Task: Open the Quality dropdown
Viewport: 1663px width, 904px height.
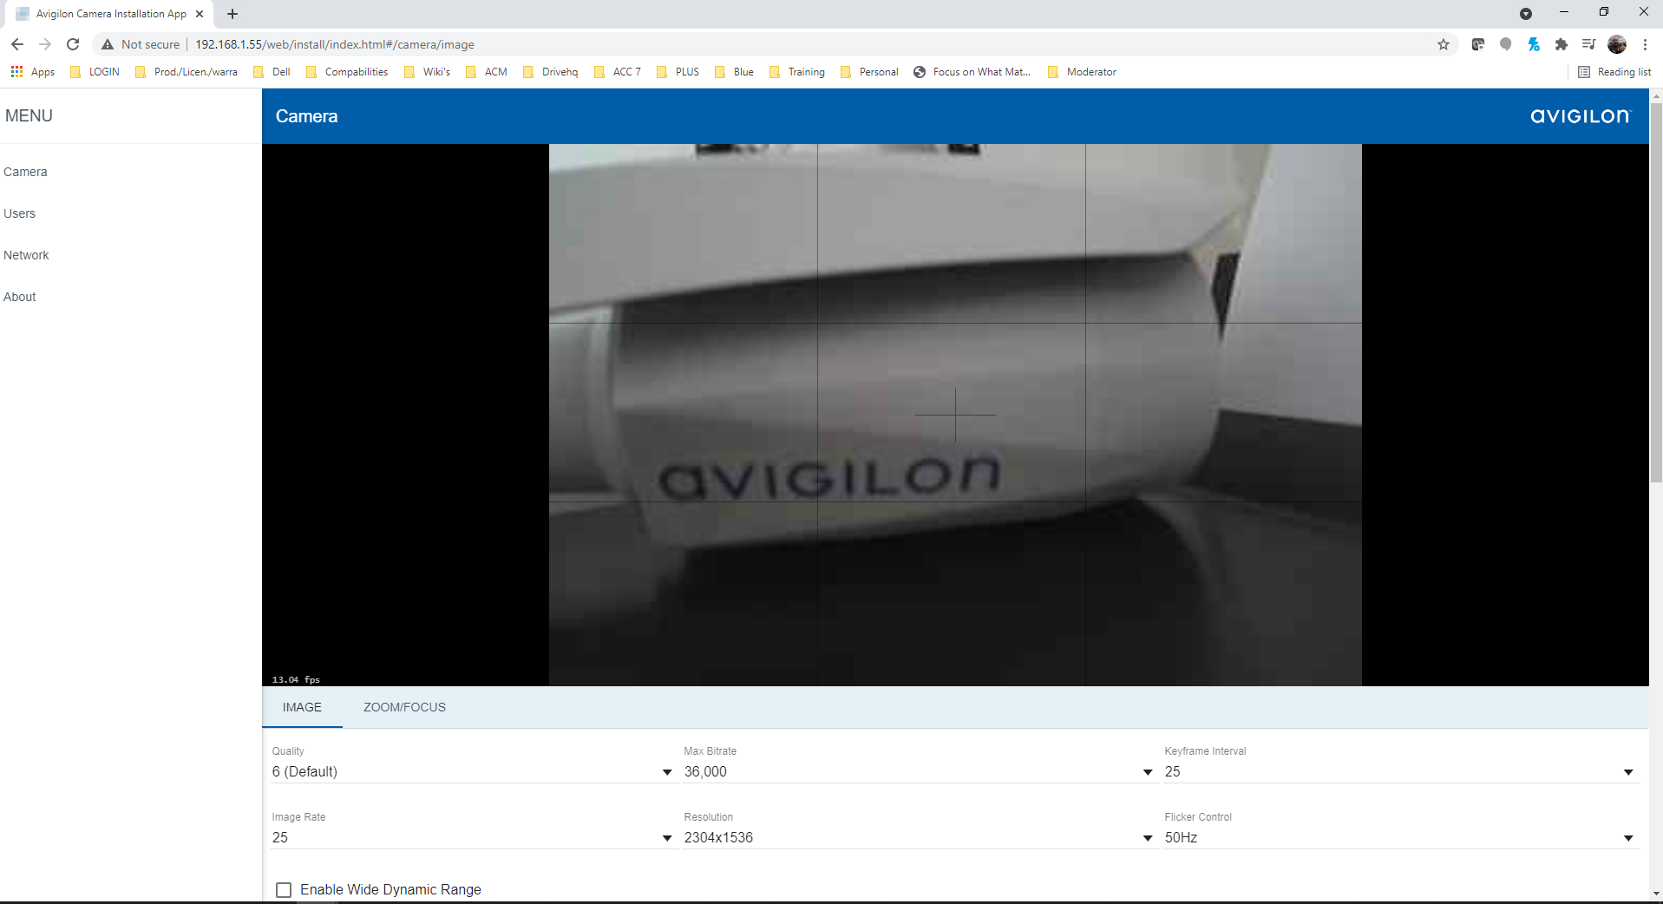Action: pyautogui.click(x=666, y=772)
